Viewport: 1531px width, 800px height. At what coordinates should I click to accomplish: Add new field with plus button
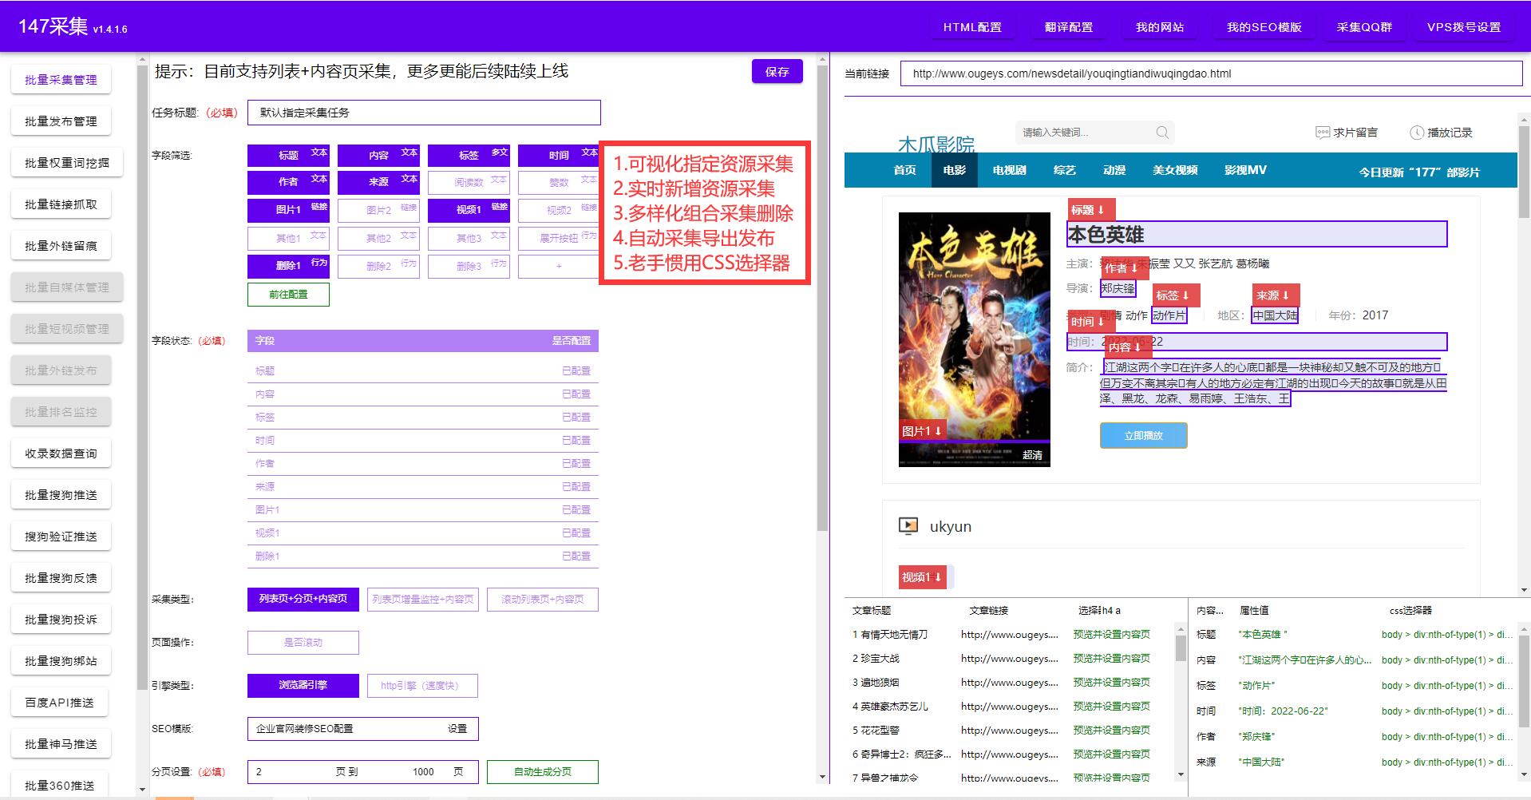point(558,266)
